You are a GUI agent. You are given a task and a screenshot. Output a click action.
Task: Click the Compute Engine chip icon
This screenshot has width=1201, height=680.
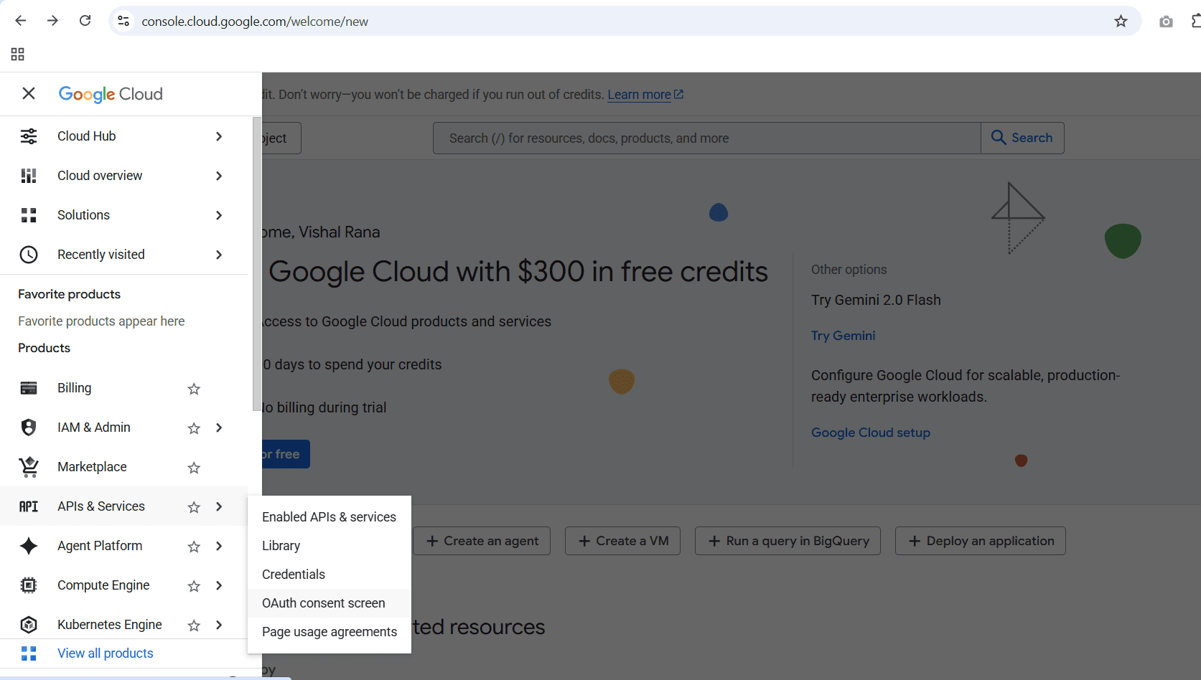pyautogui.click(x=29, y=585)
